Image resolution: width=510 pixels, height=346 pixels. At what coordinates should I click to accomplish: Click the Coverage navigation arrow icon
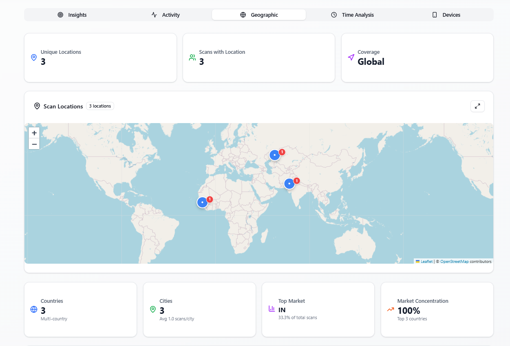[351, 57]
